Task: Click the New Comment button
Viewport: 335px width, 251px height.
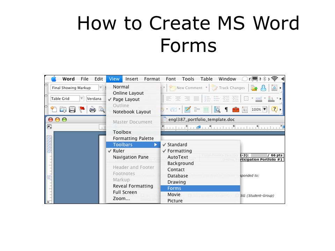Action: pyautogui.click(x=186, y=88)
